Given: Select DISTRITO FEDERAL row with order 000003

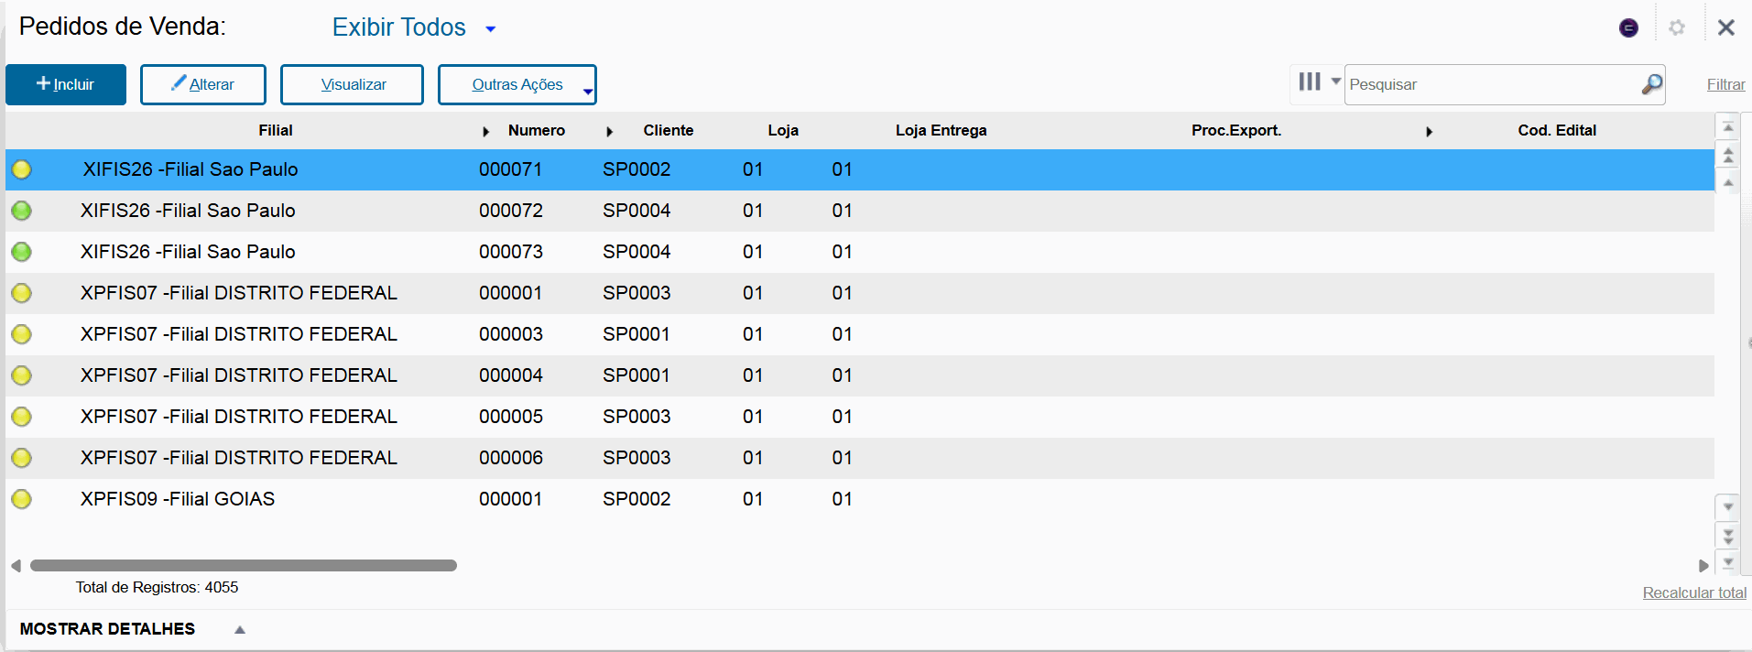Looking at the screenshot, I should [859, 334].
